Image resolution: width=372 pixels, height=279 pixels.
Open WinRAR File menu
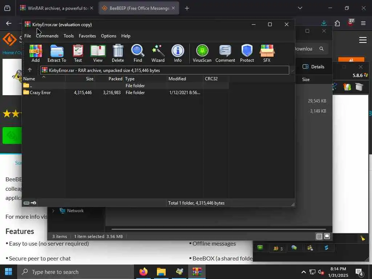(x=28, y=36)
